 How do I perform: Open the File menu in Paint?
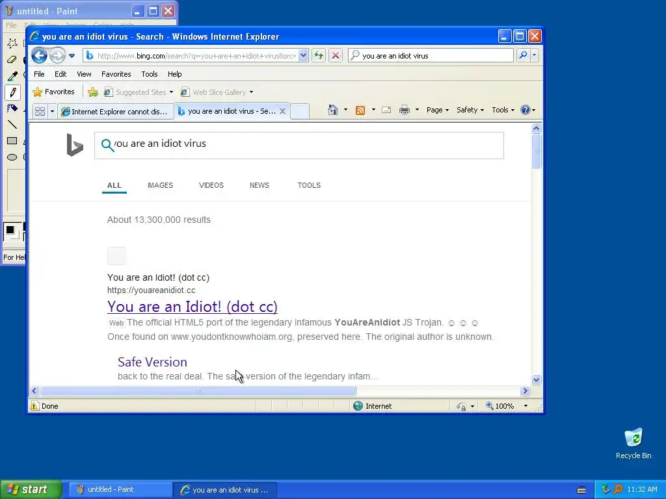pyautogui.click(x=11, y=25)
